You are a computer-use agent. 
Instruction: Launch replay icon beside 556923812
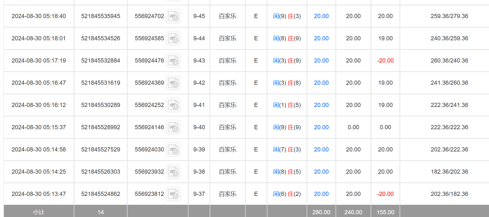[173, 194]
